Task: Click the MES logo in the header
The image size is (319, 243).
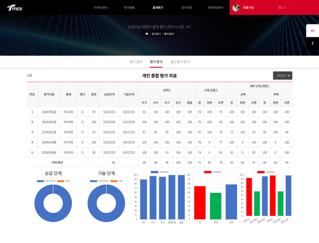Action: (14, 8)
